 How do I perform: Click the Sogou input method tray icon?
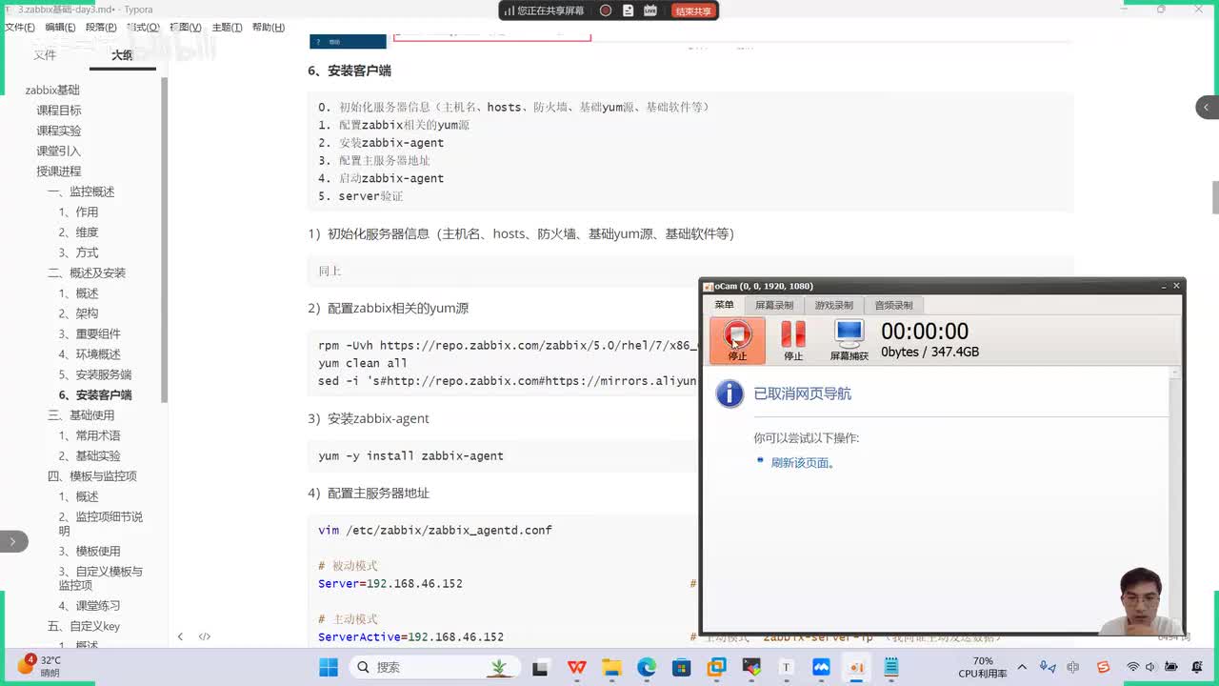tap(1103, 667)
